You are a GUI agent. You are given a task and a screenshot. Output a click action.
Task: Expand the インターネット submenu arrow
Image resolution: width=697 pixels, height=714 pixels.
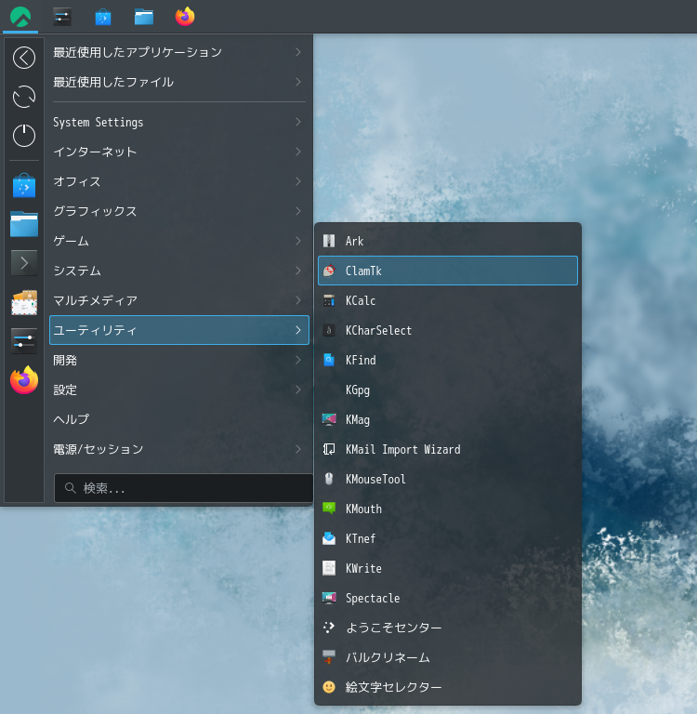click(298, 152)
